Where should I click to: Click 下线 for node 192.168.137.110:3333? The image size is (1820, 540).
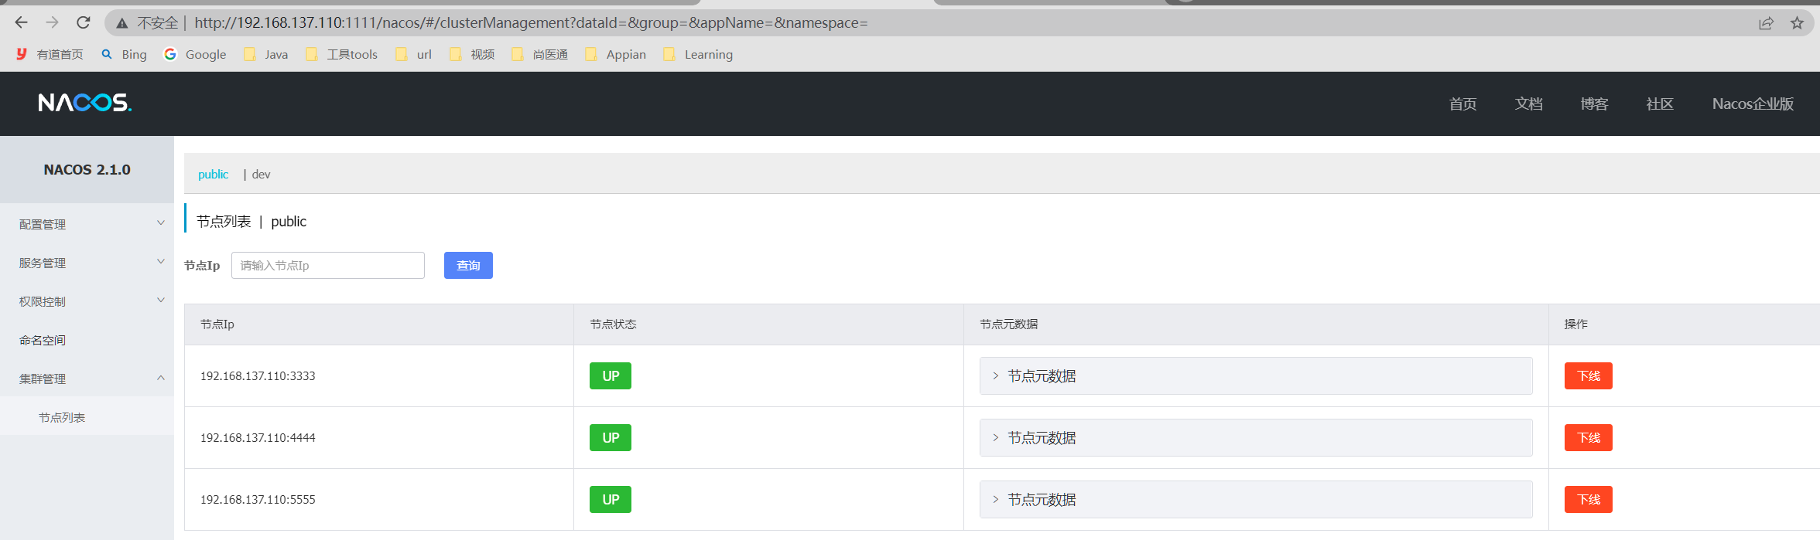click(x=1588, y=375)
